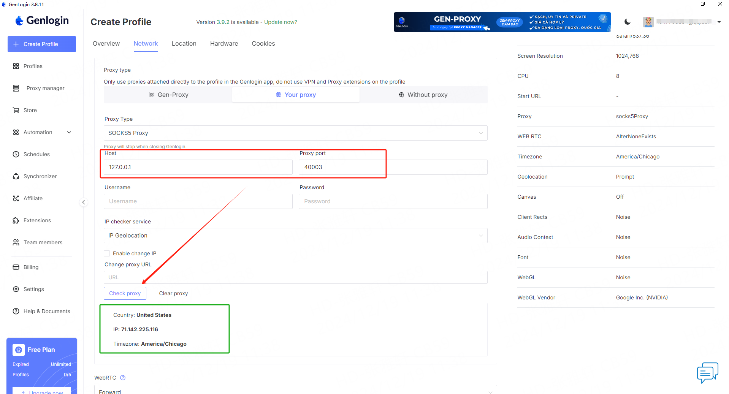Click the WebRTC help question icon
The image size is (729, 394).
point(123,378)
